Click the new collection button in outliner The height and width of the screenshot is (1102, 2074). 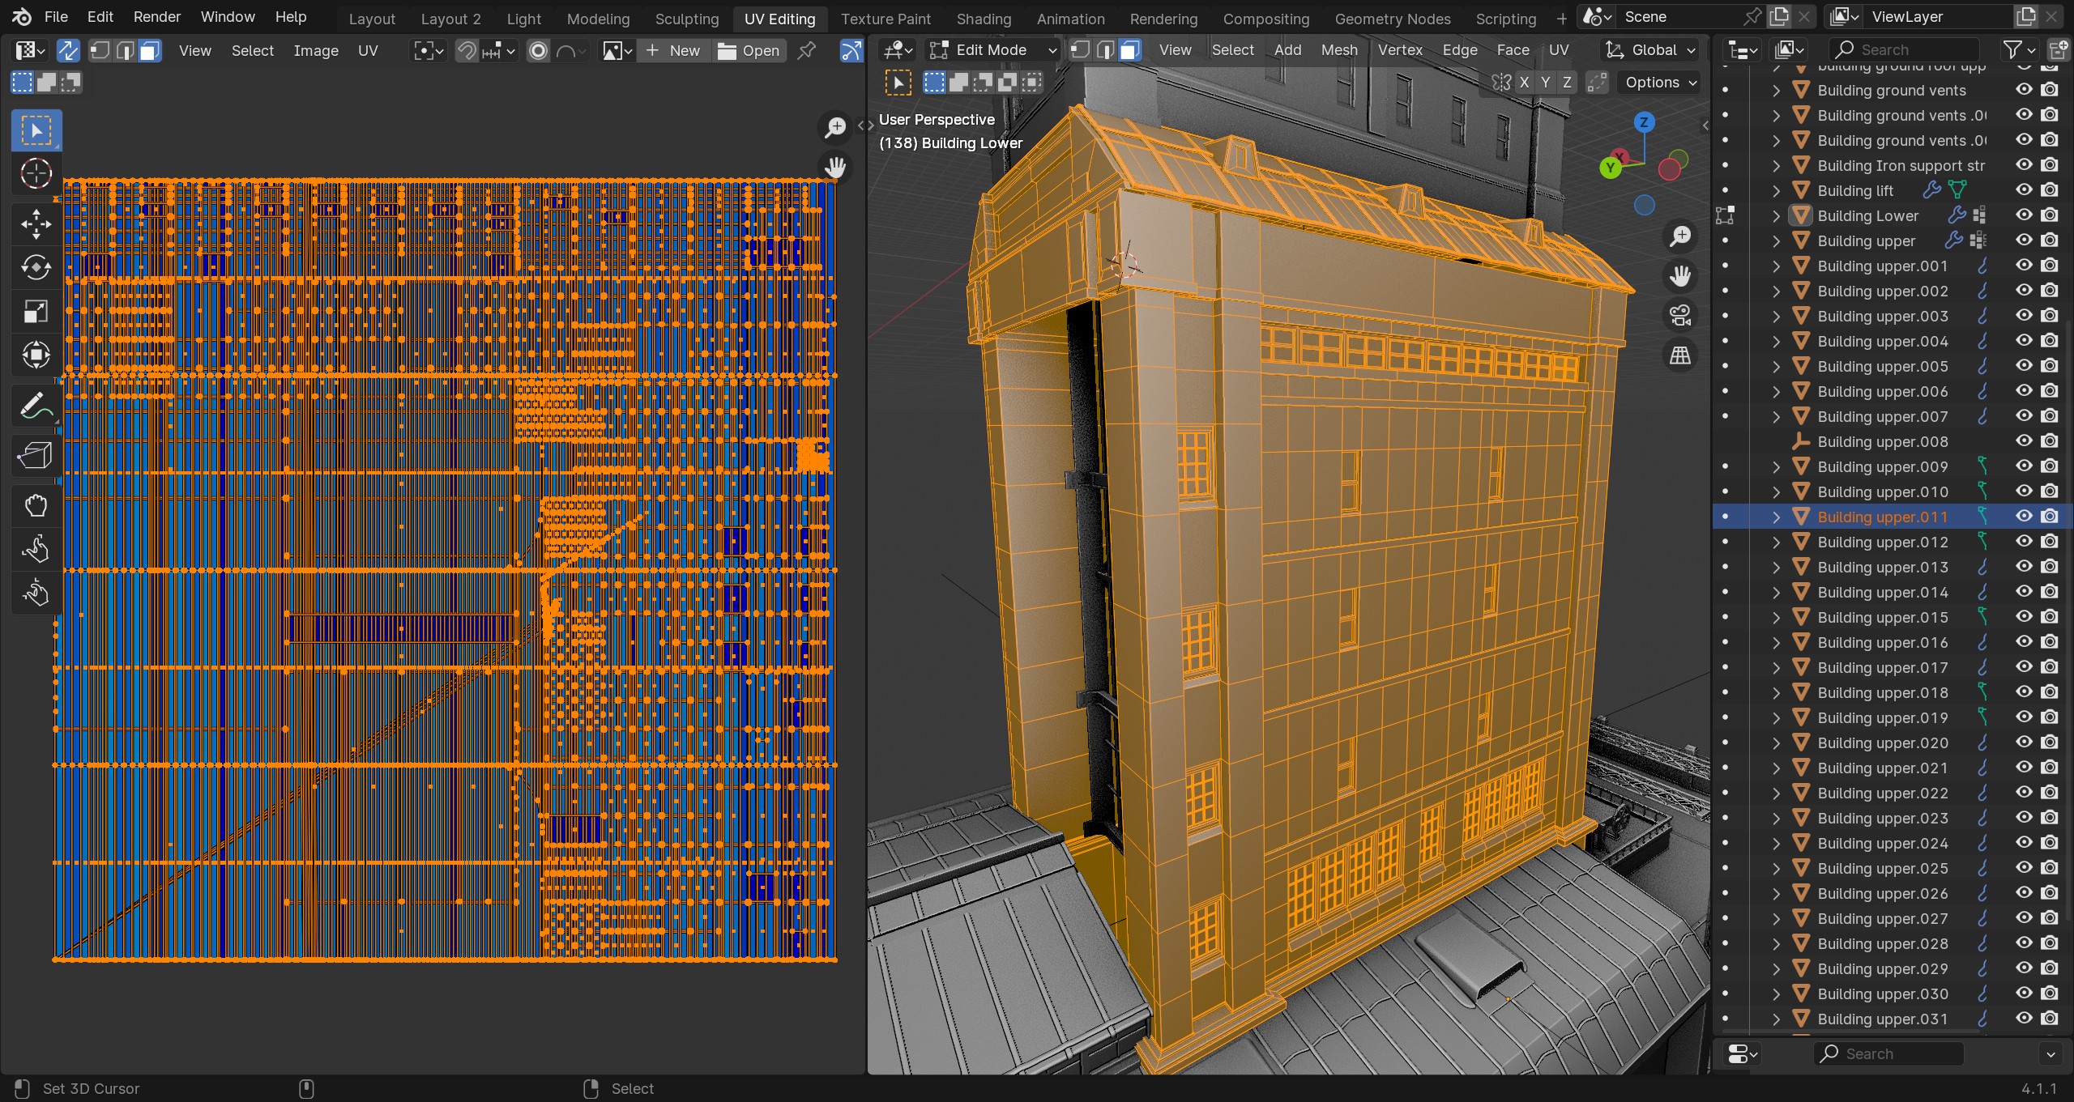click(x=2059, y=50)
